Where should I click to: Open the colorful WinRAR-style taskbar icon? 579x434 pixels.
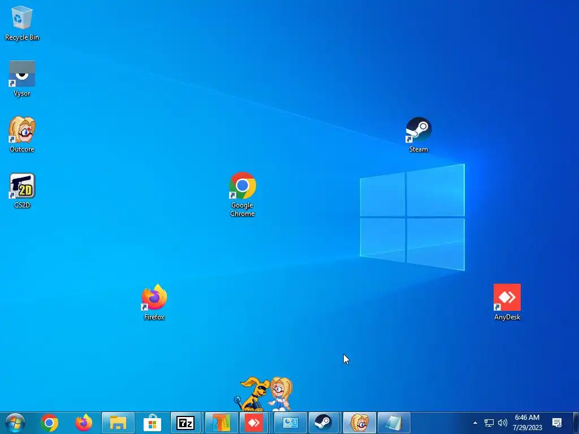pos(221,423)
